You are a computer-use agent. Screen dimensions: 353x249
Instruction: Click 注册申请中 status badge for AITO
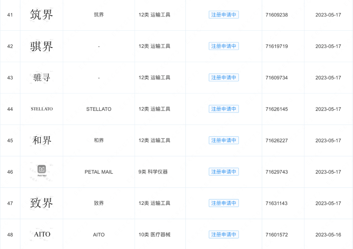224,235
